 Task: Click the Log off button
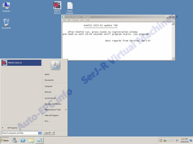[x=48, y=133]
